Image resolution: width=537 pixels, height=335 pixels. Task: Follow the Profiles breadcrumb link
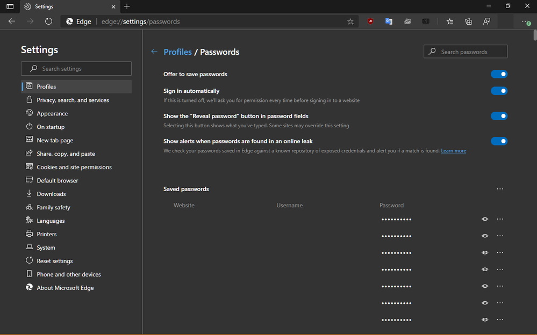(177, 52)
